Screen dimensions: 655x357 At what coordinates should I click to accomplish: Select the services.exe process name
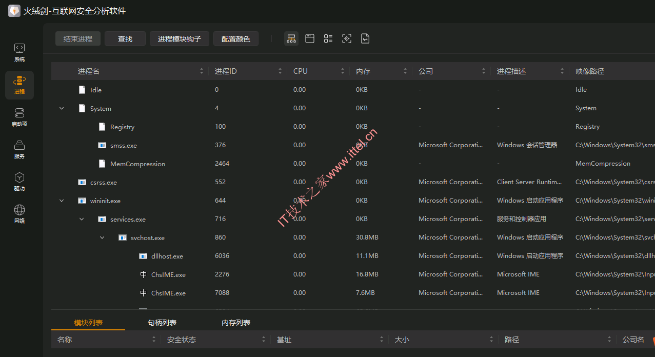click(128, 219)
